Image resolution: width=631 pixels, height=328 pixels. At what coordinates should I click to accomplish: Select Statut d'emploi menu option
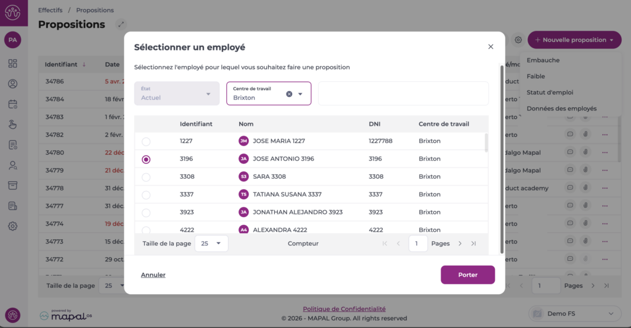pyautogui.click(x=550, y=92)
